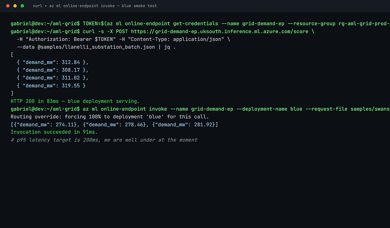Screen dimensions: 390x228
Task: Click the green maximize window button
Action: point(22,6)
